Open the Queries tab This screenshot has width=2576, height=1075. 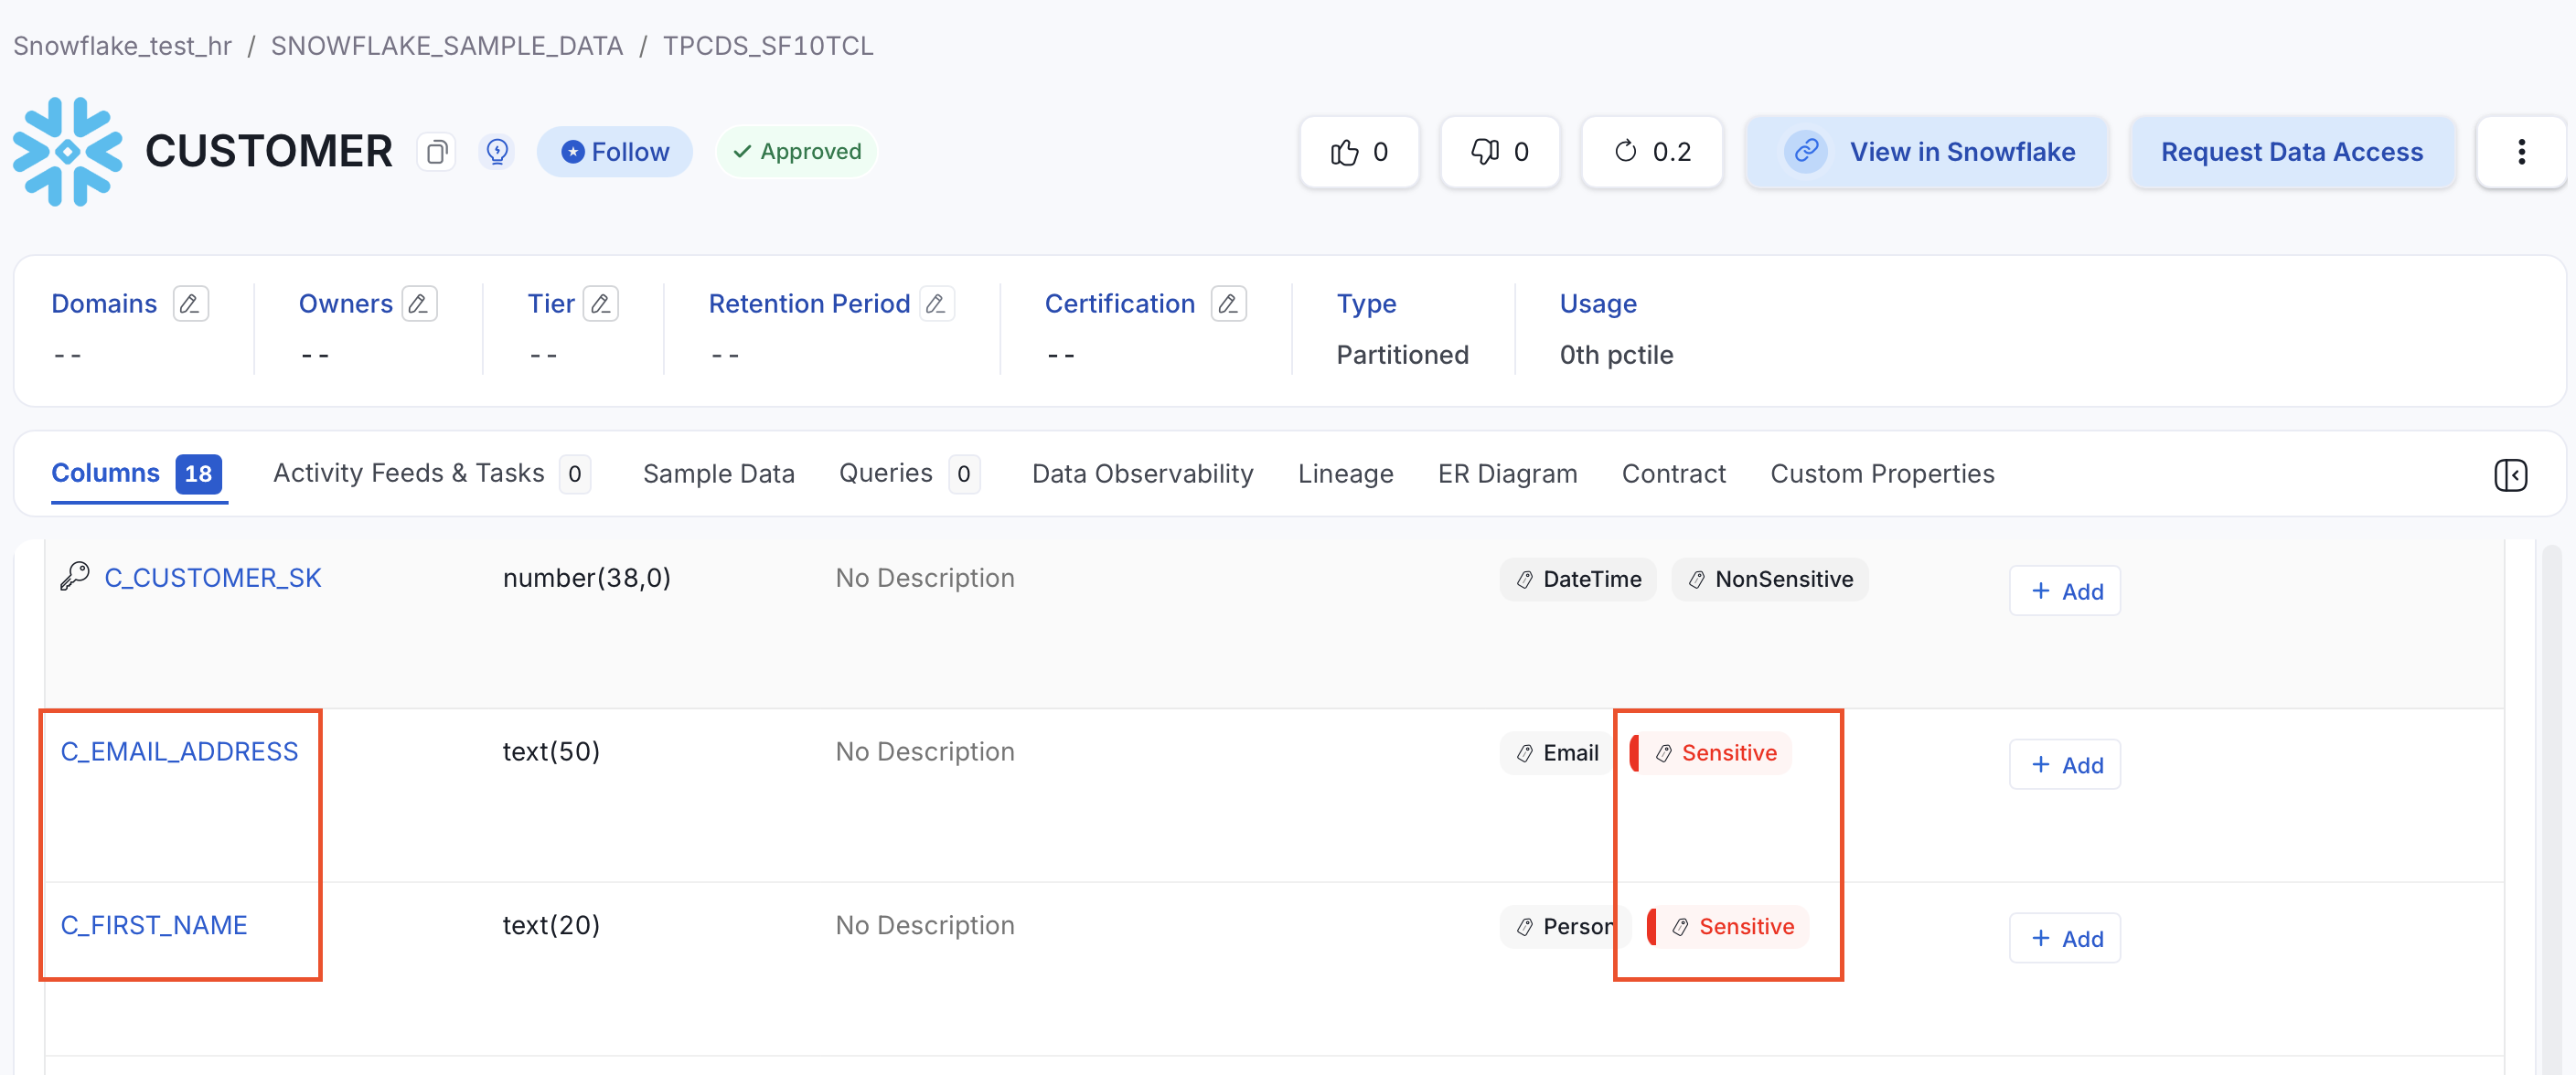click(909, 474)
